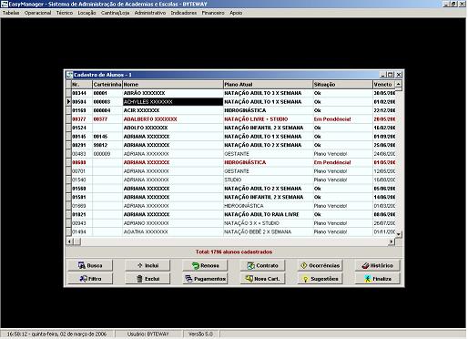Screen dimensions: 468x339
Task: Click the Exclui trash button
Action: 148,279
